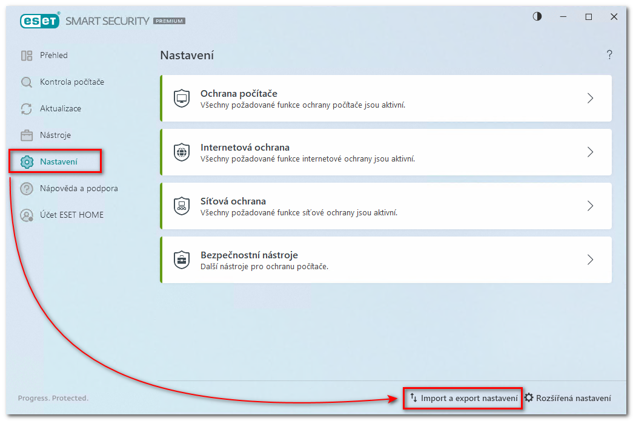Expand Internetová ochrana with right chevron
The width and height of the screenshot is (633, 421).
click(x=590, y=152)
